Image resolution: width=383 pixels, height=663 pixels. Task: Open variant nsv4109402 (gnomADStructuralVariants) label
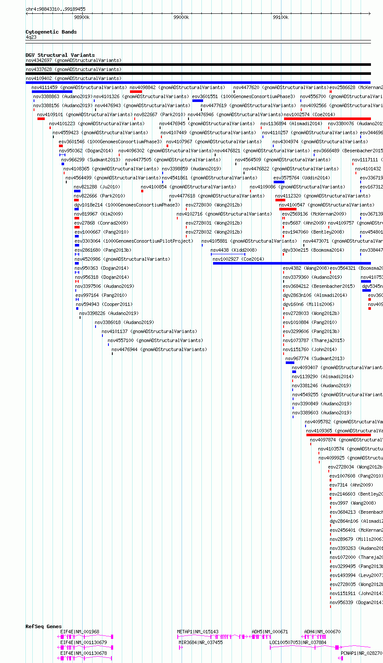click(x=74, y=78)
